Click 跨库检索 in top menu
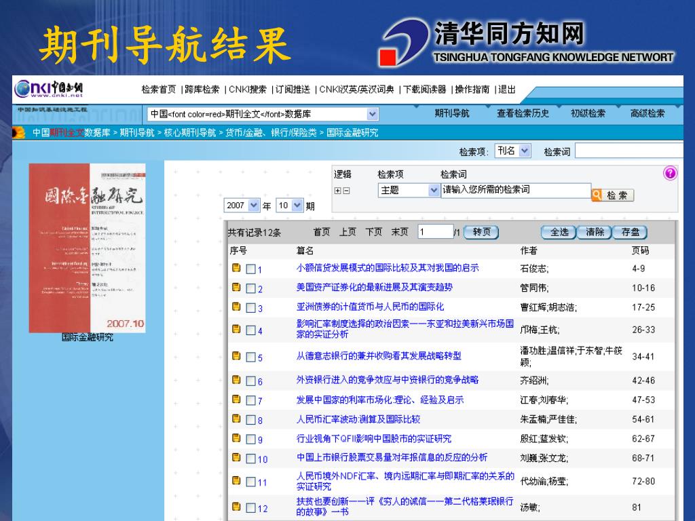Screen dimensions: 695x521 click(x=202, y=90)
